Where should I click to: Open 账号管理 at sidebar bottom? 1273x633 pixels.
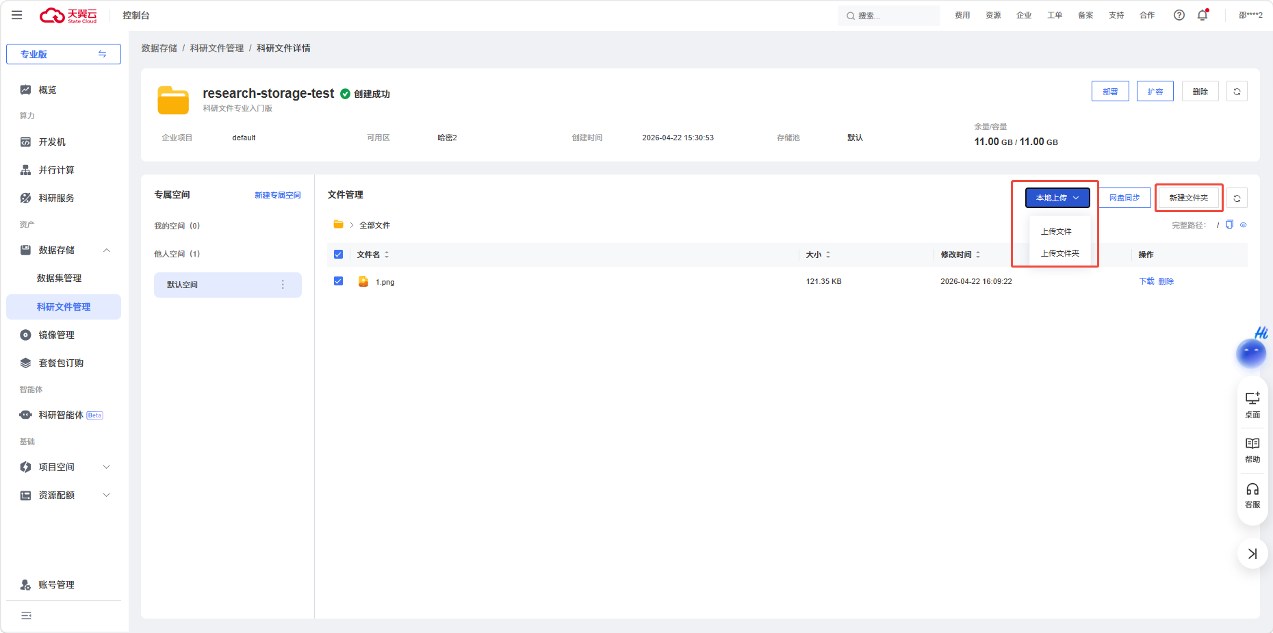(56, 584)
